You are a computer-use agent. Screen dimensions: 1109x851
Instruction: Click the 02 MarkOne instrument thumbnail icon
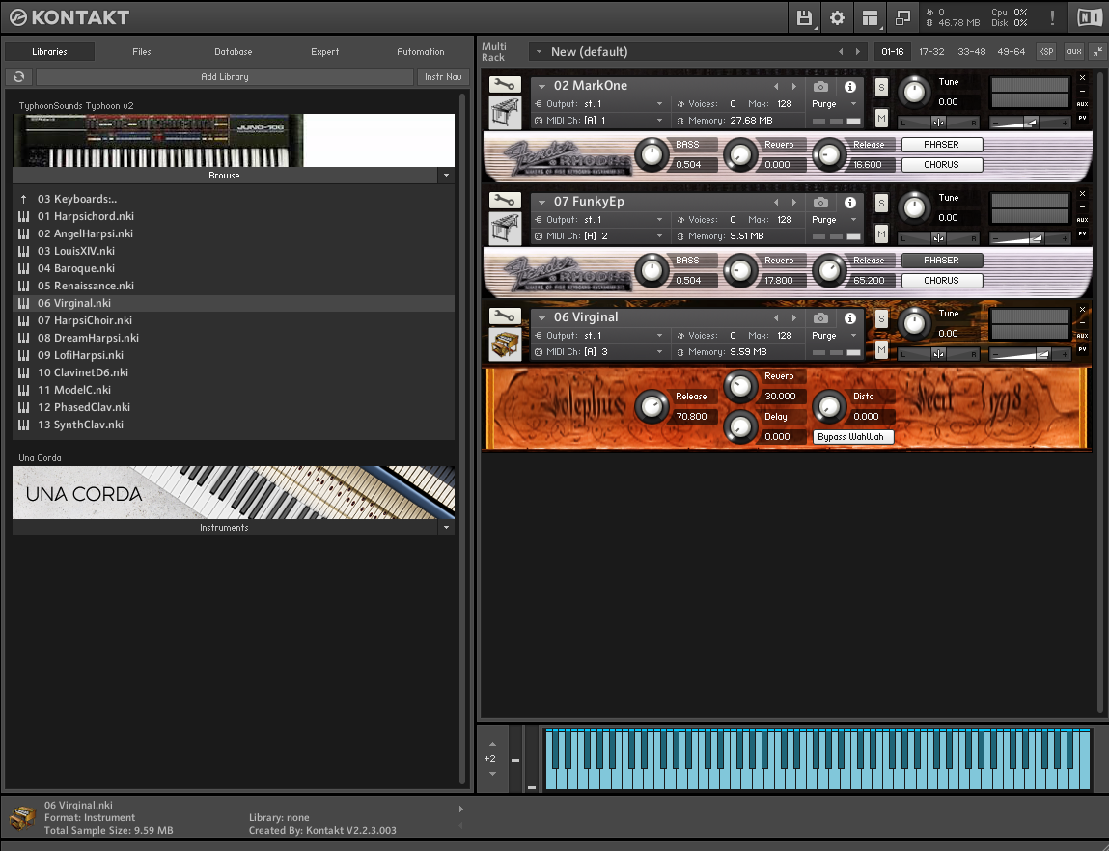pyautogui.click(x=505, y=112)
